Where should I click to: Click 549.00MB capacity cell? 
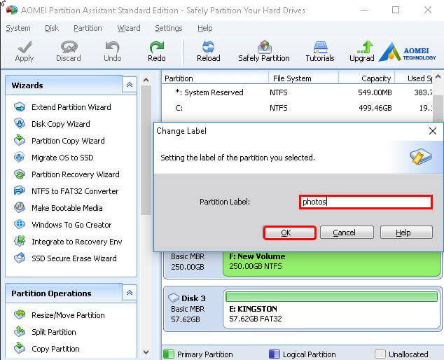(375, 92)
